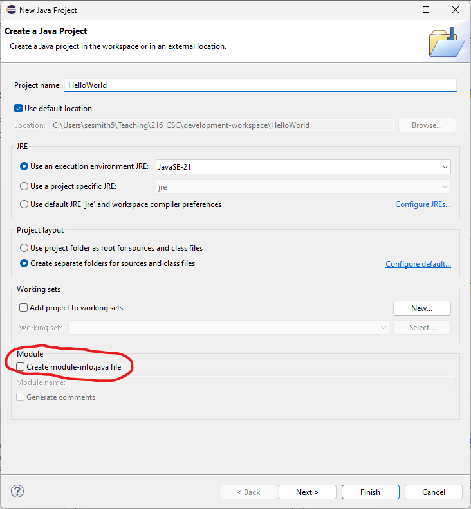Click the Project layout group label

[x=40, y=230]
